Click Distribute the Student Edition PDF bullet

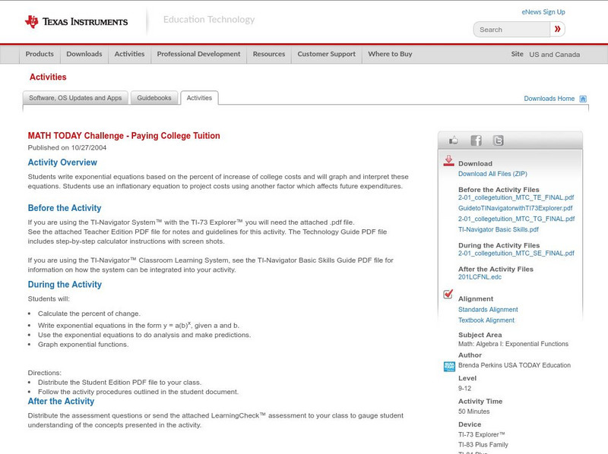click(x=119, y=383)
